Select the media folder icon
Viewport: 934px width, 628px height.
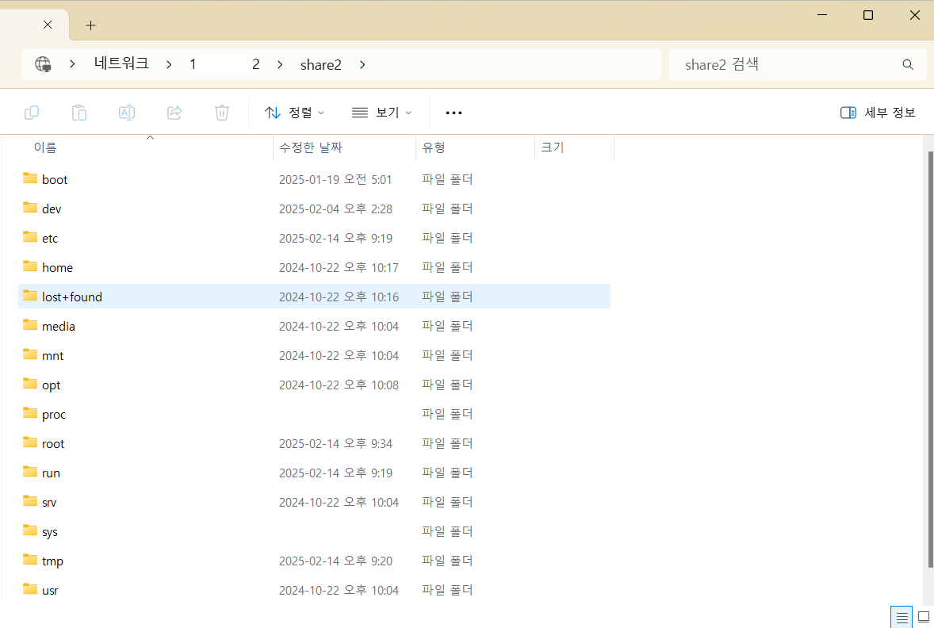pyautogui.click(x=30, y=325)
